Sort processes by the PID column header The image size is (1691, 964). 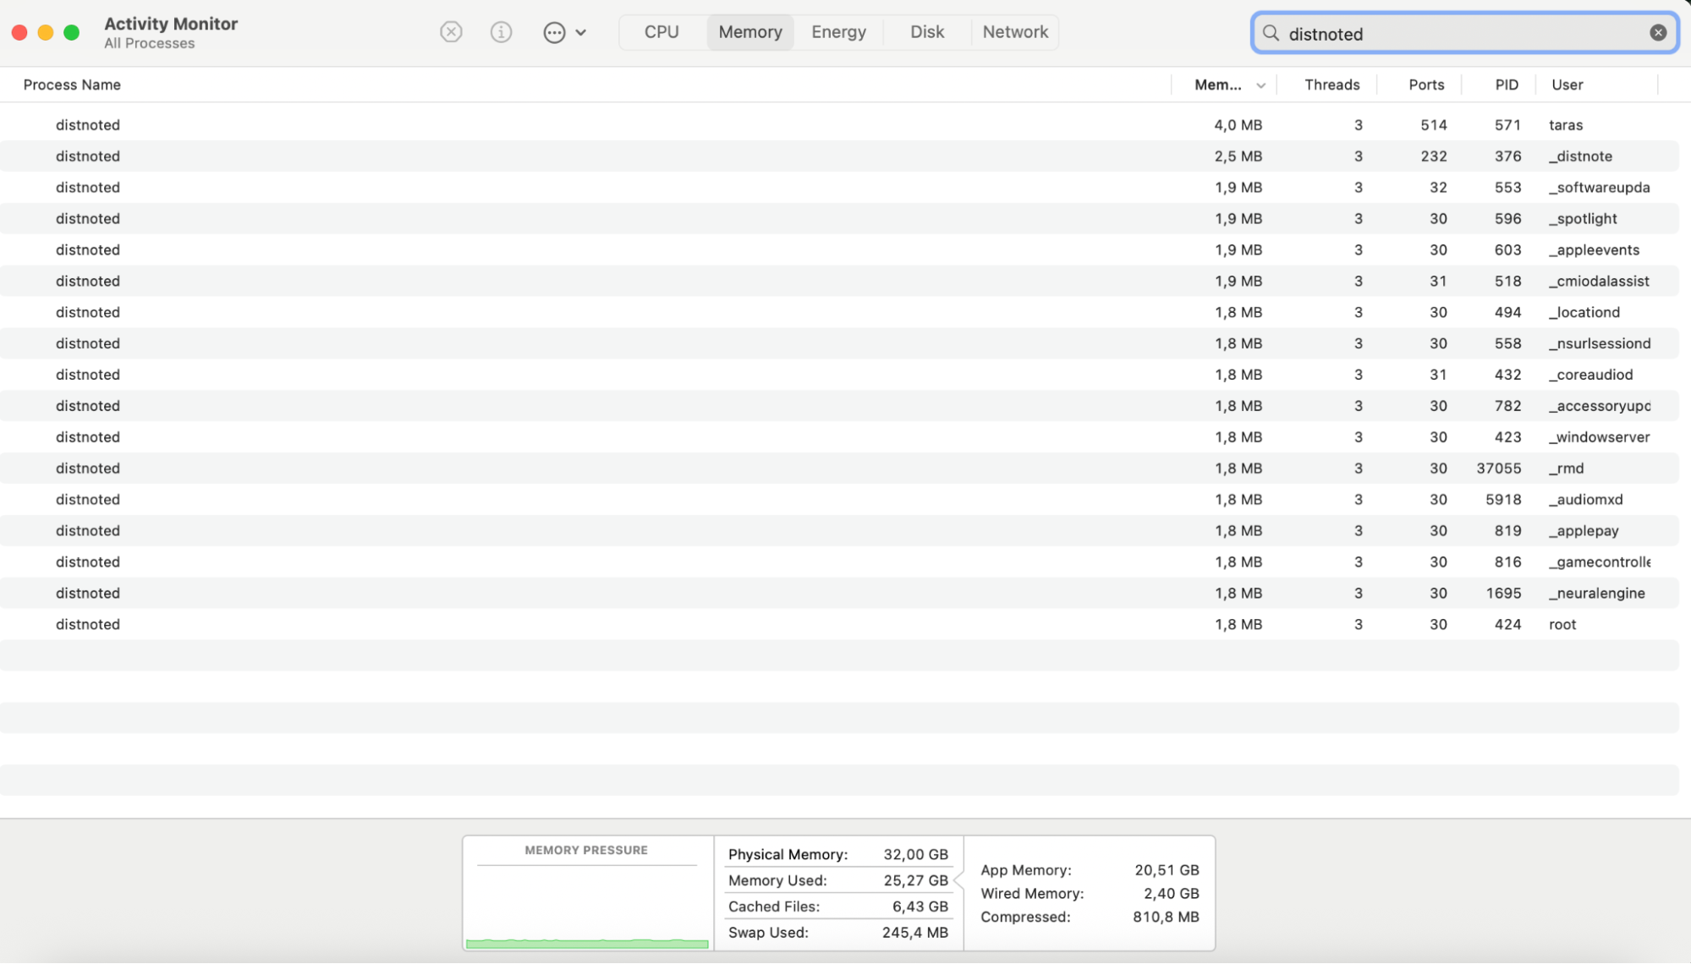[x=1507, y=85]
